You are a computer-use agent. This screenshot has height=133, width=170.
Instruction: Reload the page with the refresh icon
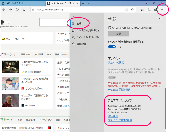pos(17,10)
